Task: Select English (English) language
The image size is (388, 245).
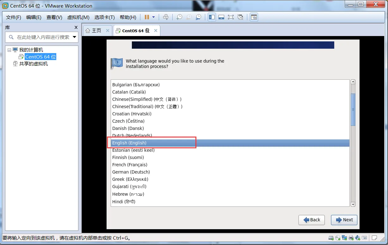Action: (230, 143)
